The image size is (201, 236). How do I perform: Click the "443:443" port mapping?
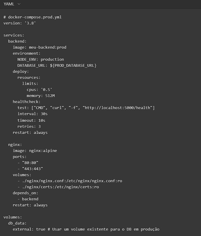(32, 169)
